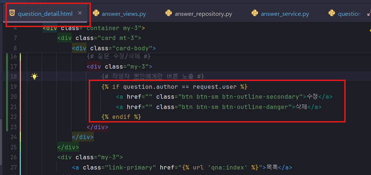Click line number 27 in the gutter
This screenshot has width=371, height=175.
tap(14, 167)
